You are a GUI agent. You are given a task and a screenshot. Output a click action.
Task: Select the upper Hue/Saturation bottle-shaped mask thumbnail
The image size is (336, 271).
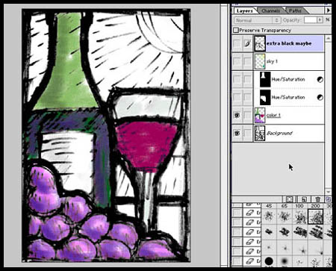click(265, 79)
